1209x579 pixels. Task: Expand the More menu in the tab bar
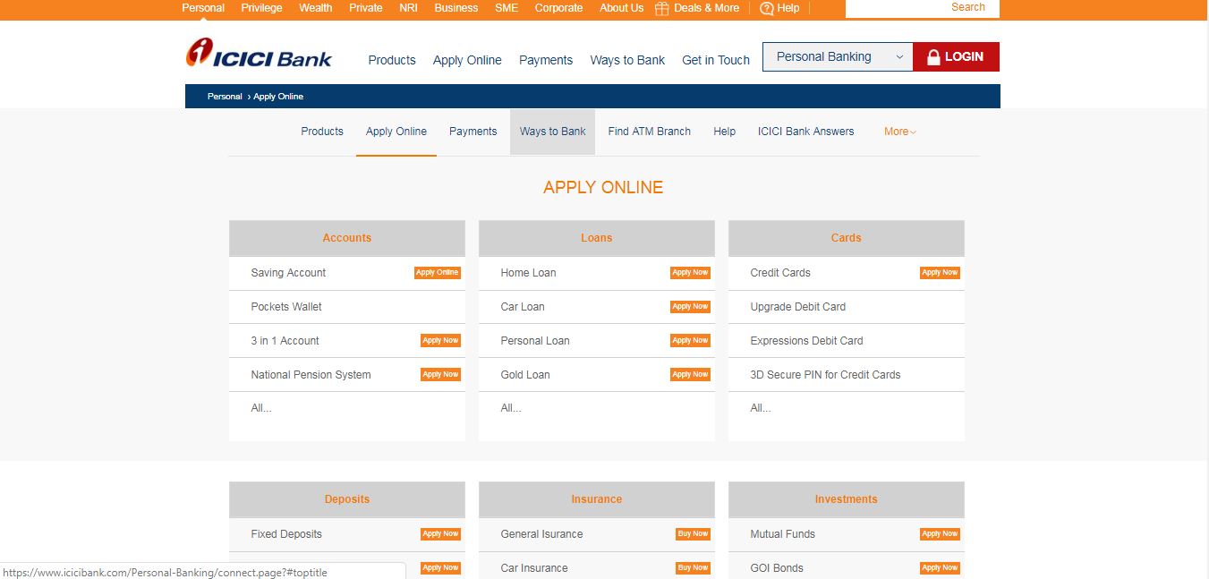click(898, 131)
